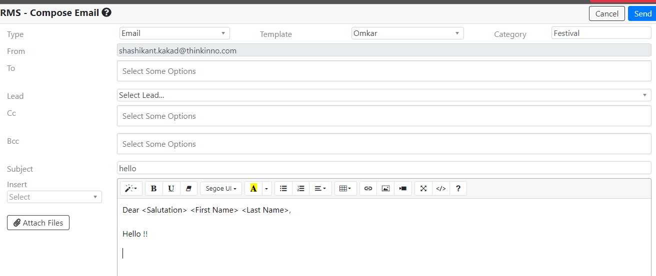Open the Segoe UI font dropdown
The height and width of the screenshot is (276, 656).
tap(221, 188)
